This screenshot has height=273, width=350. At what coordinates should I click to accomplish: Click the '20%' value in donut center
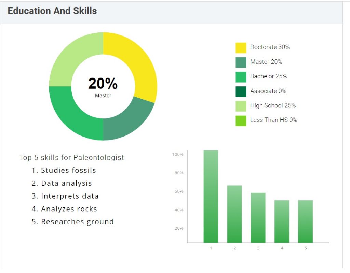click(103, 83)
